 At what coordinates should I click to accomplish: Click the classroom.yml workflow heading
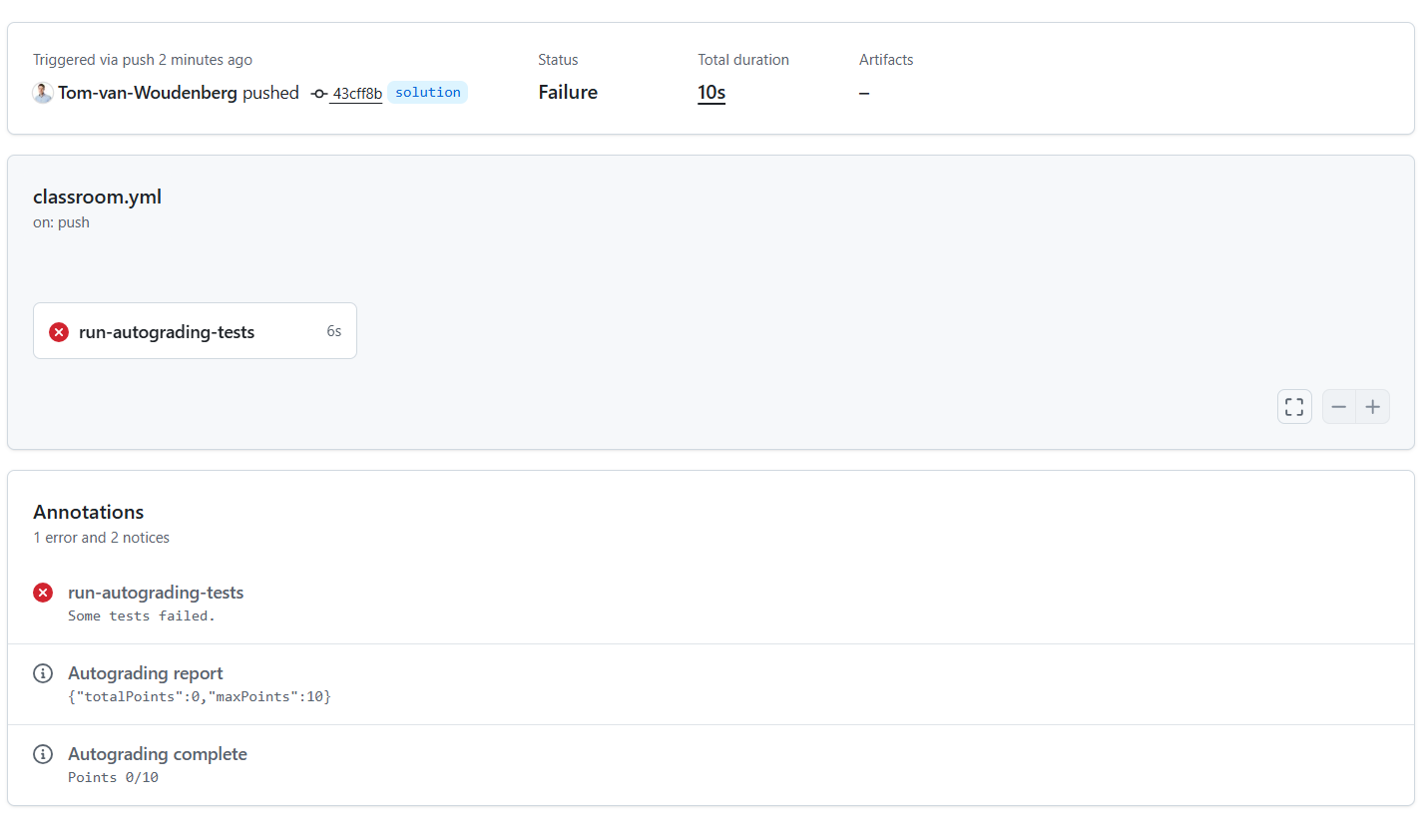[x=97, y=197]
